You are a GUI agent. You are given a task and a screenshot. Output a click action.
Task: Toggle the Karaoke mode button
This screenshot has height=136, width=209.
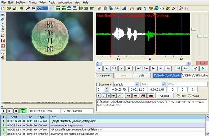tap(105, 75)
